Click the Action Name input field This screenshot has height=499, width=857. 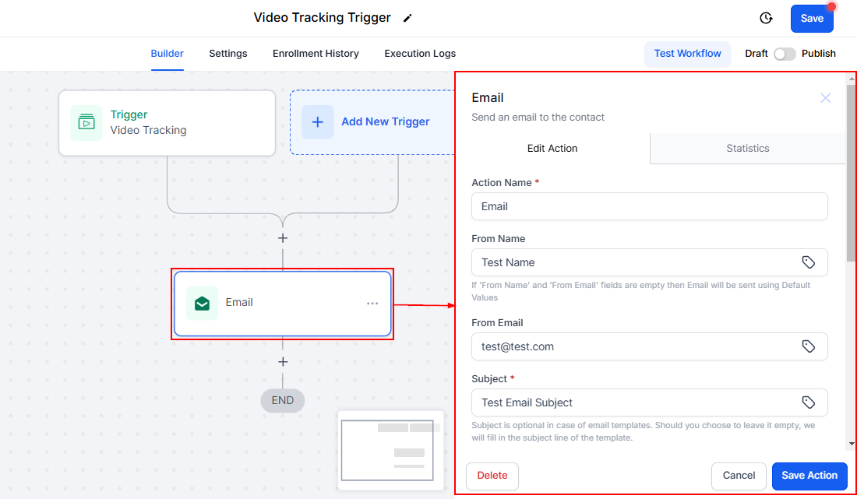[649, 206]
